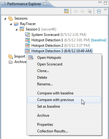
Task: Maximize the Performance Explorer view
Action: 105,3
